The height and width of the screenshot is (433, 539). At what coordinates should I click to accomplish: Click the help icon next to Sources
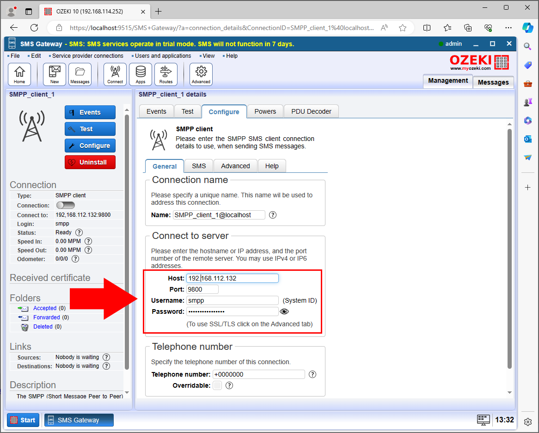107,357
